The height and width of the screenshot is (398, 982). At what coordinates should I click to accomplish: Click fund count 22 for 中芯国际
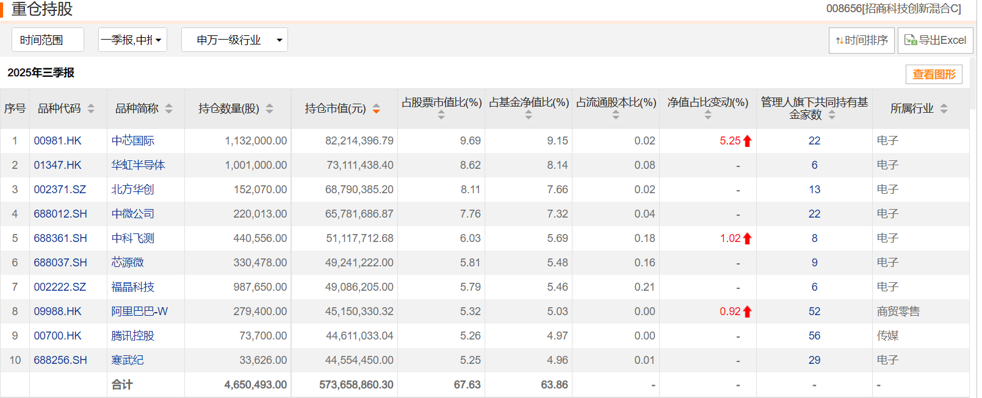[814, 141]
